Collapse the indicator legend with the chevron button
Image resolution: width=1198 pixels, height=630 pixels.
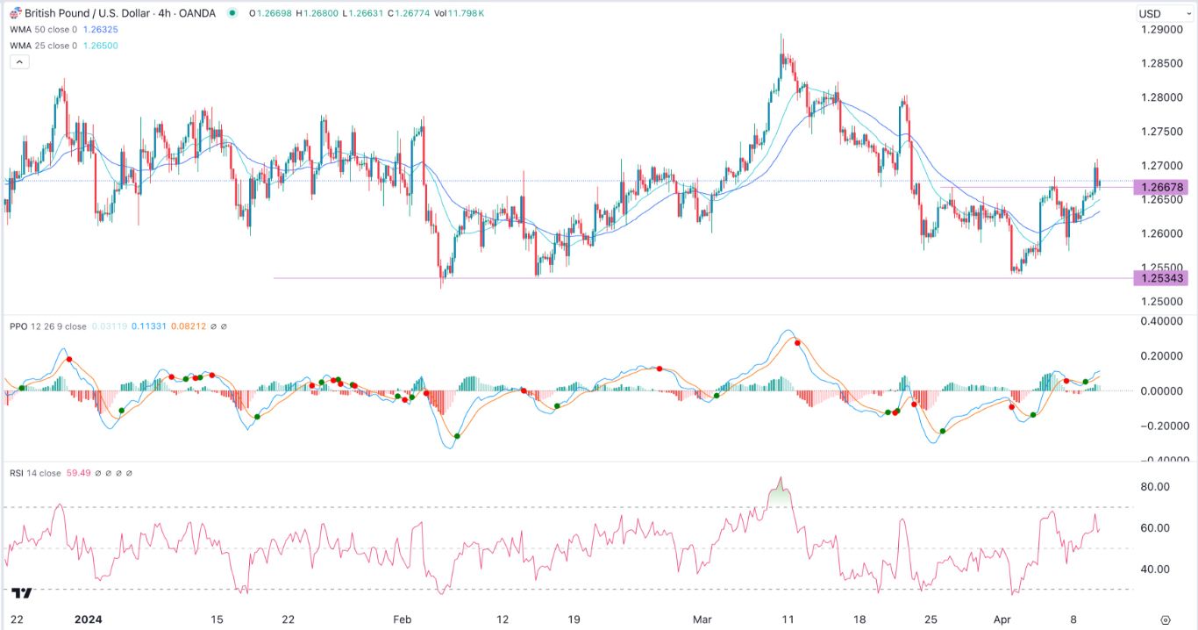18,61
